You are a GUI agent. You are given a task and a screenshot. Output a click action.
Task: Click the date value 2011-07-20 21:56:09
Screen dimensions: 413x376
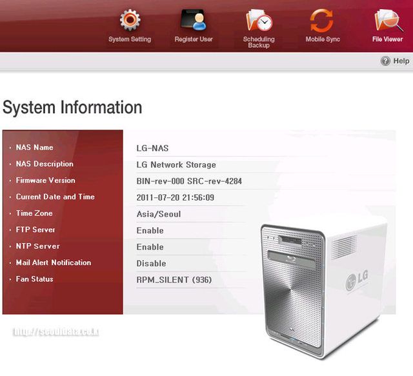point(175,198)
